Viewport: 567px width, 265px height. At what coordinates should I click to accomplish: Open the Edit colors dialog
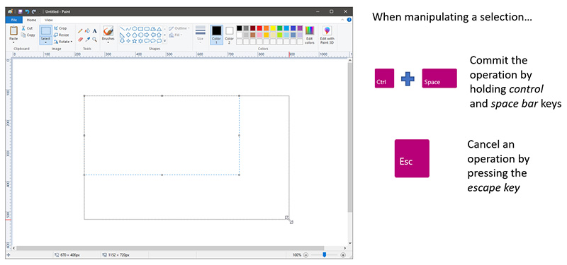tap(309, 35)
